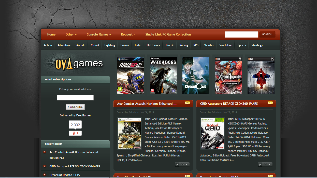Screen dimensions: 317x178
Task: Click the site search text box
Action: pos(242,34)
